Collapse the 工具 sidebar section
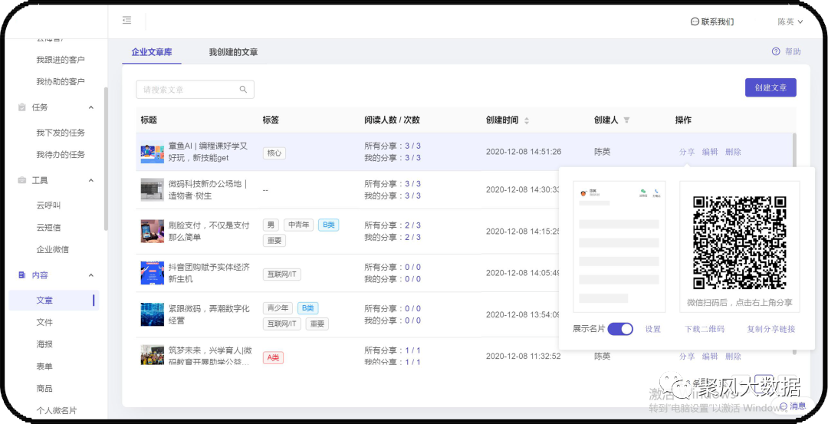 click(90, 181)
